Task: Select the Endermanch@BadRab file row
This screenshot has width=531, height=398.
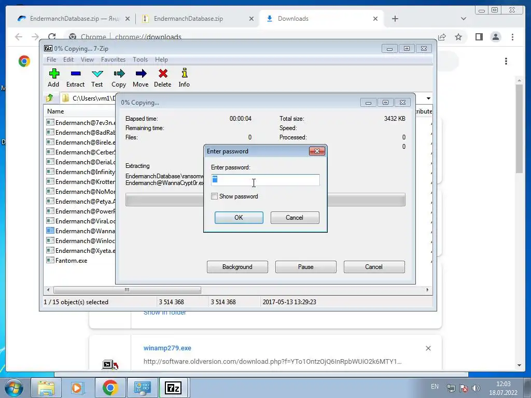Action: 80,132
